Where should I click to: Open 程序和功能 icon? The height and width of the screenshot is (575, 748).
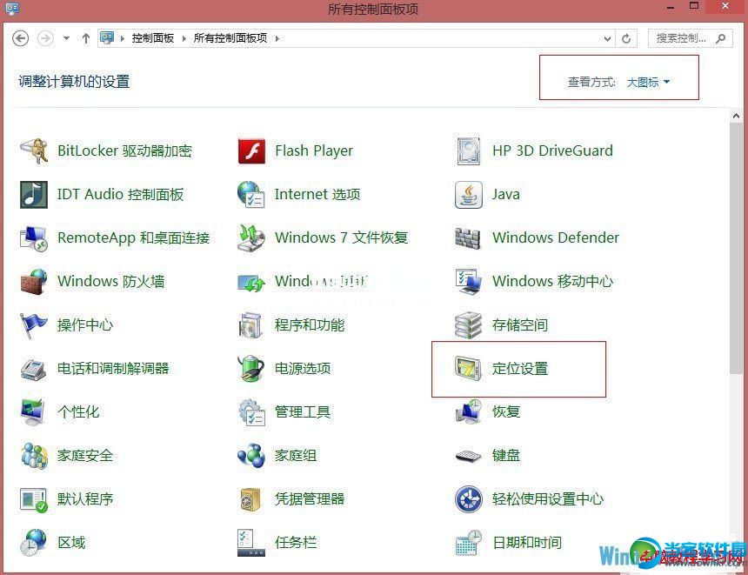pos(250,325)
